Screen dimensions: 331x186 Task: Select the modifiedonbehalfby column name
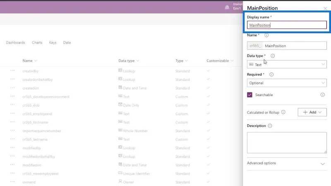(39, 157)
